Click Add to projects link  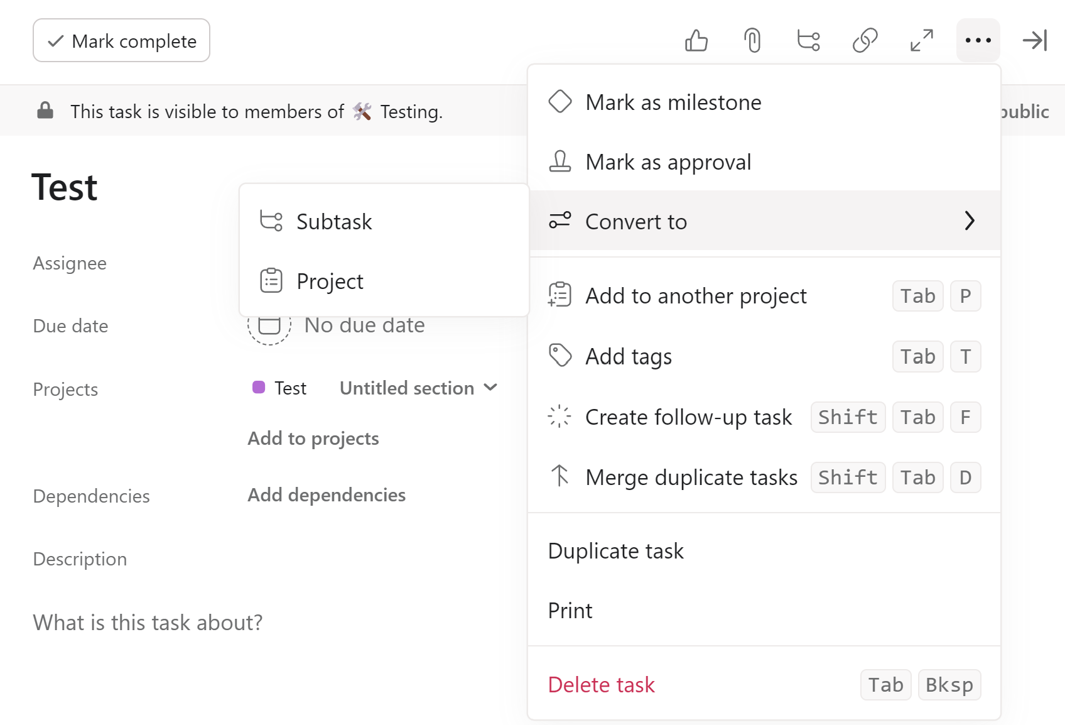(313, 439)
